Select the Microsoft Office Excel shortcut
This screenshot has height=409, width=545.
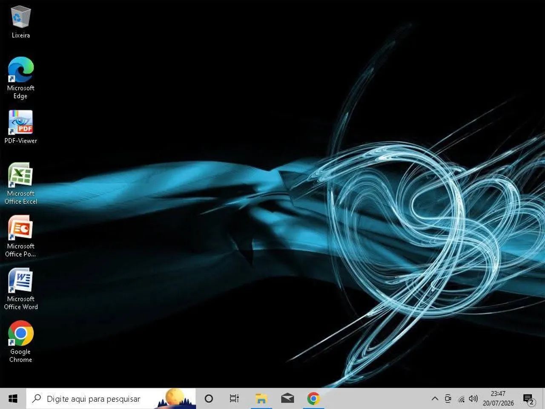pyautogui.click(x=20, y=183)
